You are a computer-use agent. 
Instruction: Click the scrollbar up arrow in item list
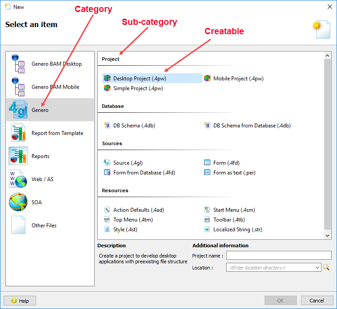pos(328,56)
